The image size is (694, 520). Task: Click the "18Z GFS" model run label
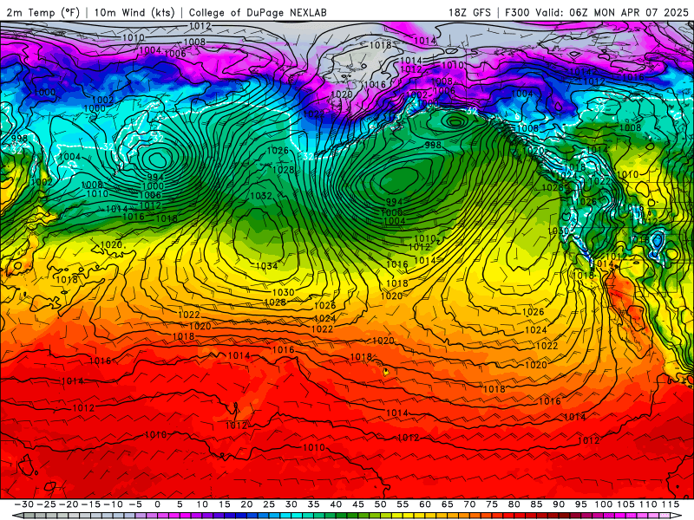[x=469, y=12]
